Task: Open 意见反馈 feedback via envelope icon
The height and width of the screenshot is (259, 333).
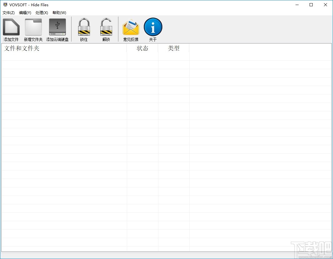Action: point(131,29)
